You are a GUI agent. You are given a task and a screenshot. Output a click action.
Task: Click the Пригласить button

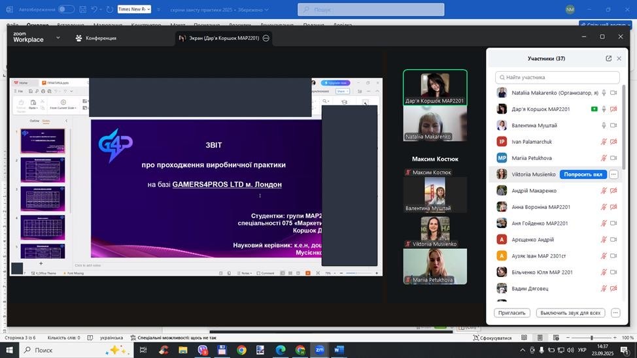pos(511,313)
